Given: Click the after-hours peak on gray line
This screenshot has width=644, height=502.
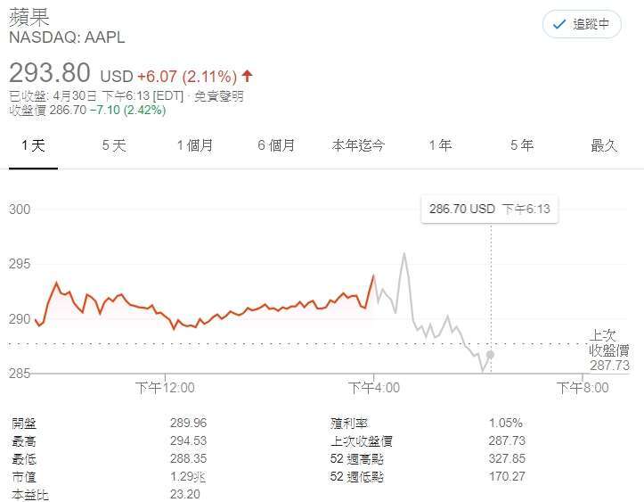Looking at the screenshot, I should pos(404,254).
